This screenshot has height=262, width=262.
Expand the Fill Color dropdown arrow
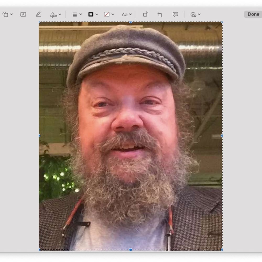coord(113,14)
